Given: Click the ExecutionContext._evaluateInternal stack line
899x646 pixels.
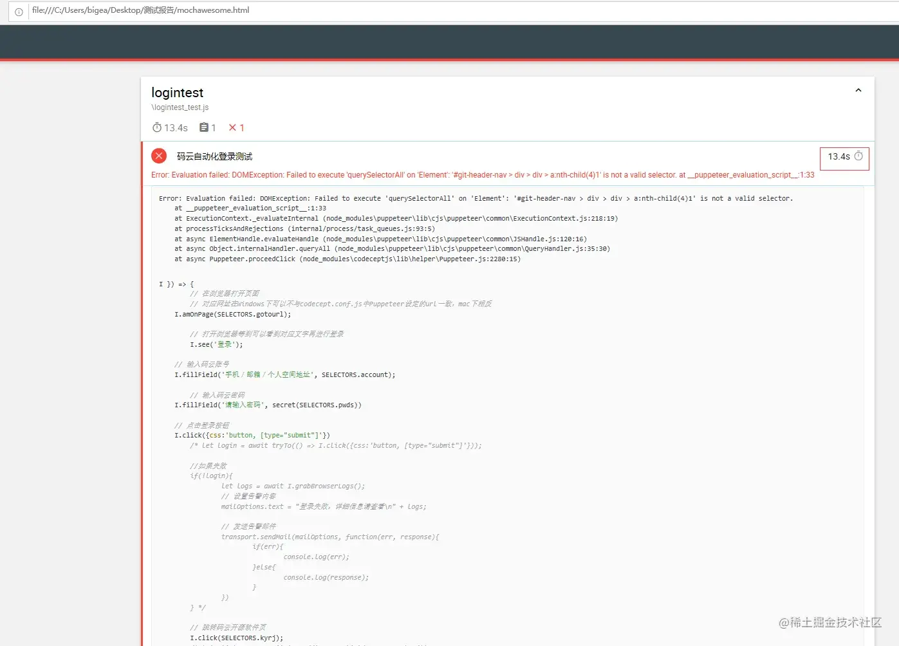Looking at the screenshot, I should coord(396,219).
